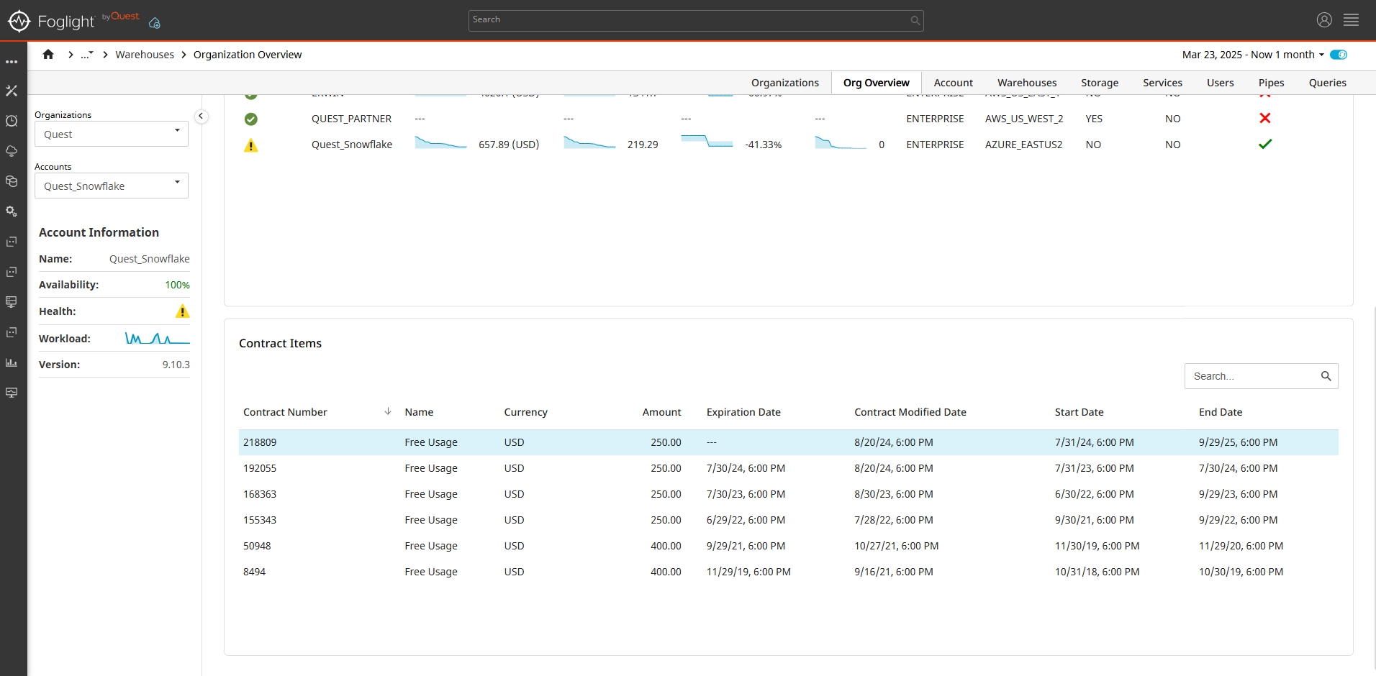1376x676 pixels.
Task: Switch to the Organizations tab
Action: pyautogui.click(x=784, y=83)
